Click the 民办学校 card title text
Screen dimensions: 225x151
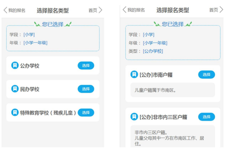pyautogui.click(x=30, y=89)
